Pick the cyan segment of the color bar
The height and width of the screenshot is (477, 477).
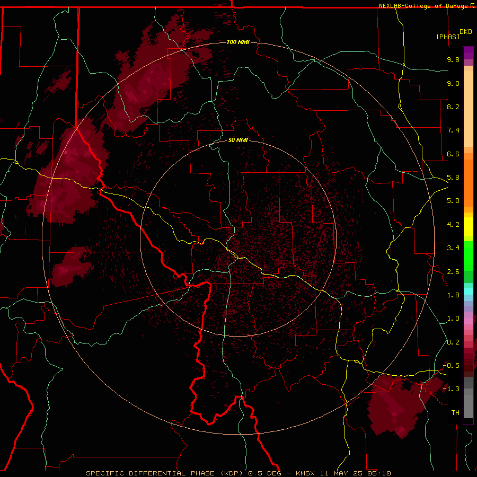point(468,291)
